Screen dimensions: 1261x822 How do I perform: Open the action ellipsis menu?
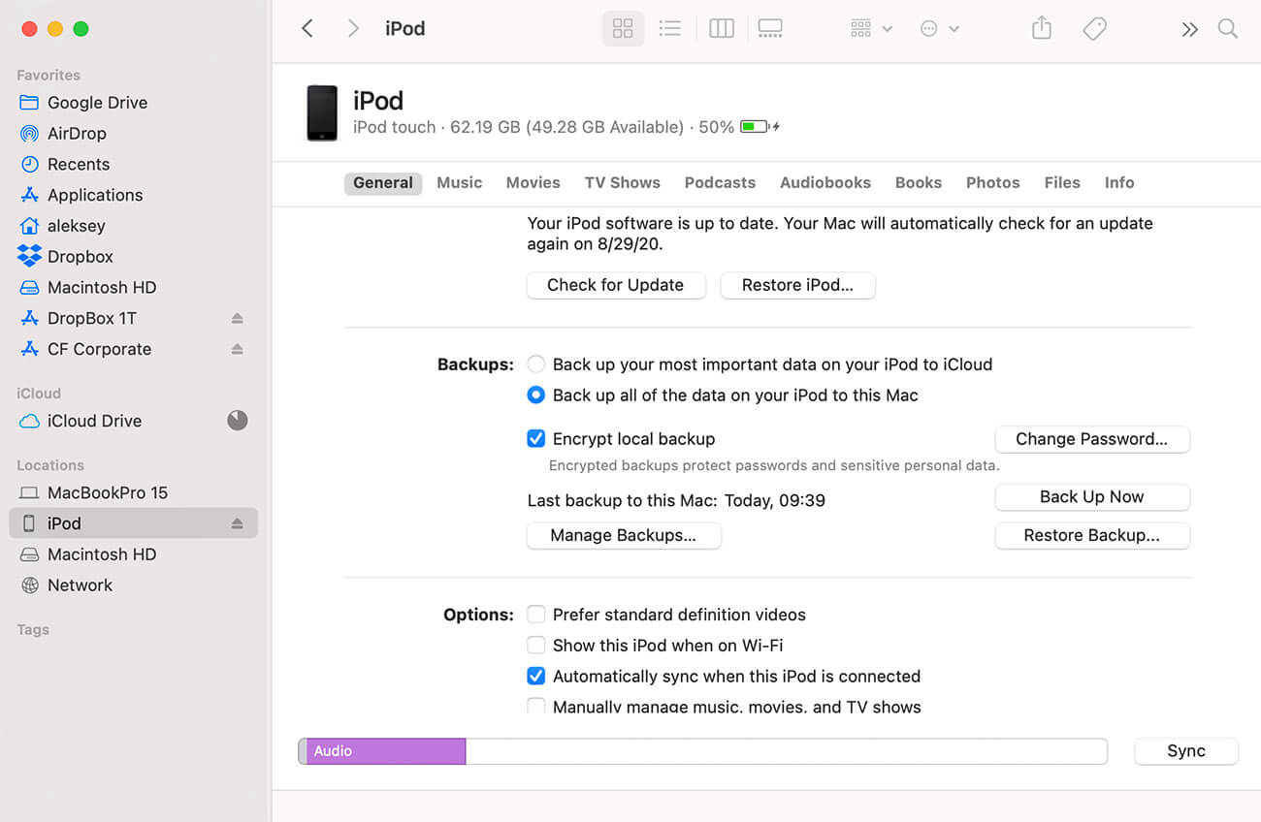[x=939, y=28]
